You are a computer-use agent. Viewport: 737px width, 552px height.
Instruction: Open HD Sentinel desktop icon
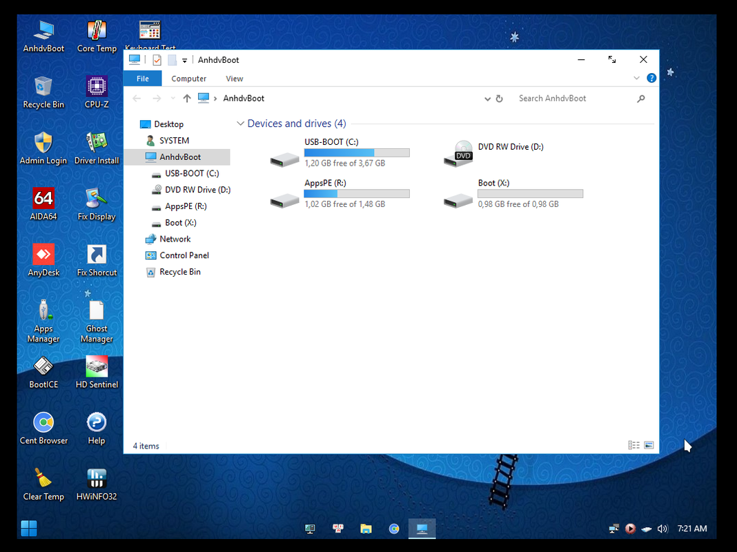[x=97, y=372]
